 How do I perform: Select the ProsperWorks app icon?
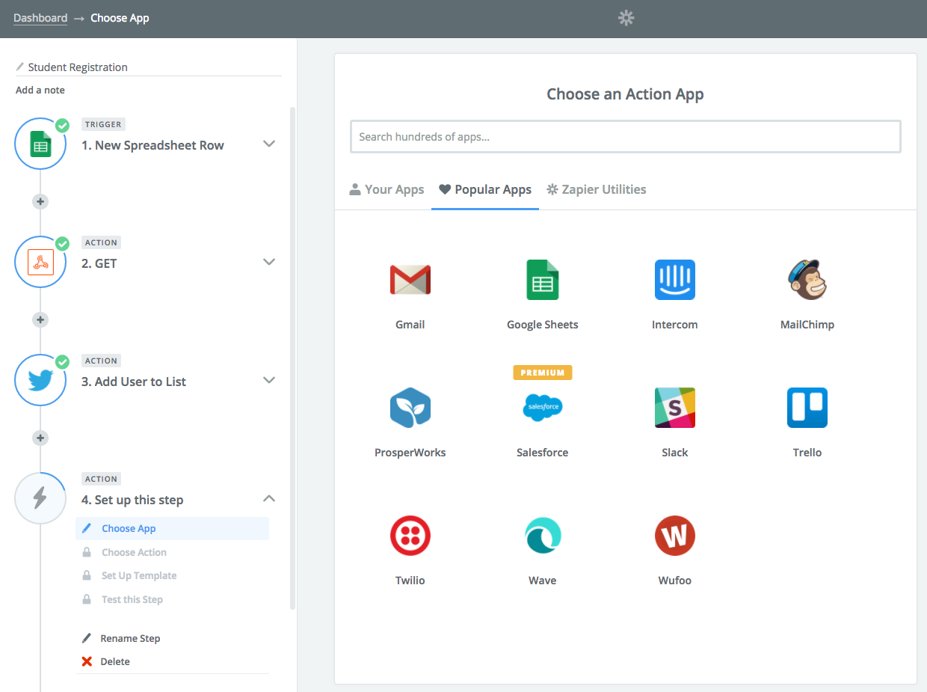click(x=410, y=408)
